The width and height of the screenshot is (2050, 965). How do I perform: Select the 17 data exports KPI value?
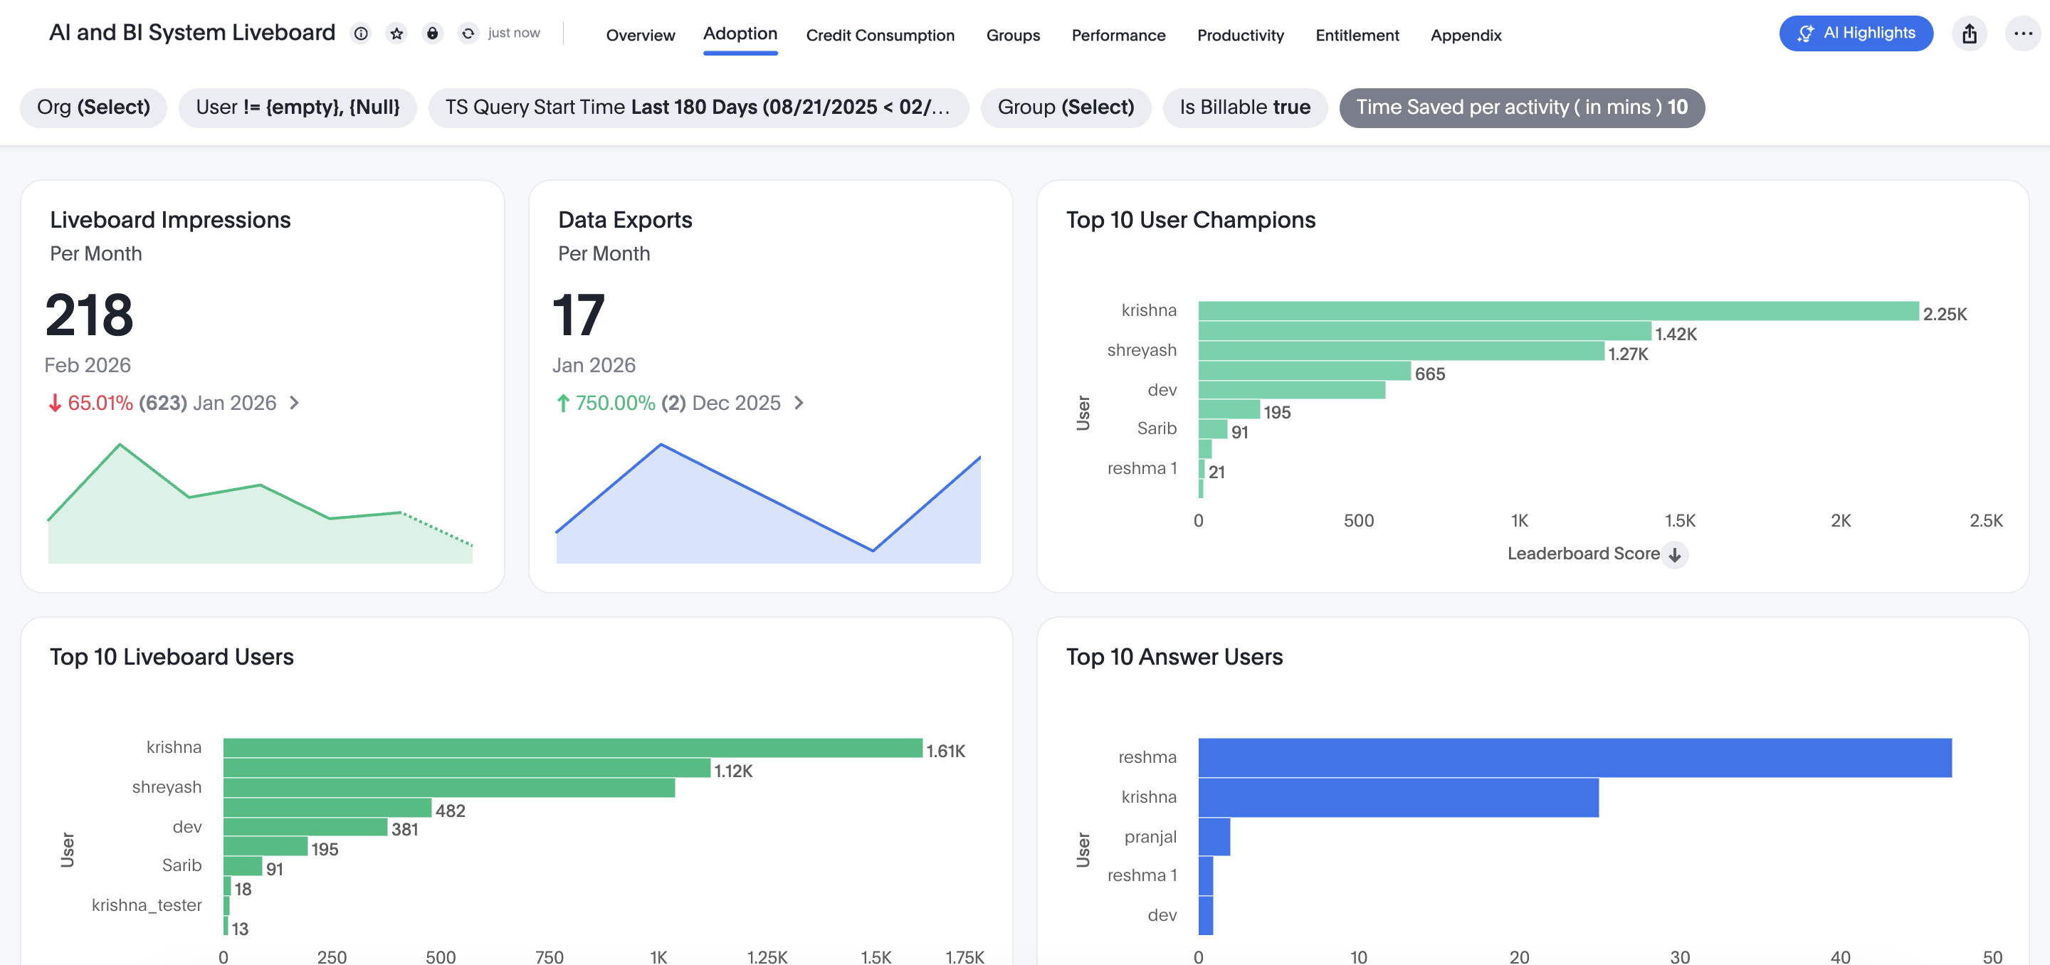[x=579, y=315]
